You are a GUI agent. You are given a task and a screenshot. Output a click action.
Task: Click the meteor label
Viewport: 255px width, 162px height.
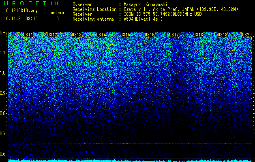(58, 13)
